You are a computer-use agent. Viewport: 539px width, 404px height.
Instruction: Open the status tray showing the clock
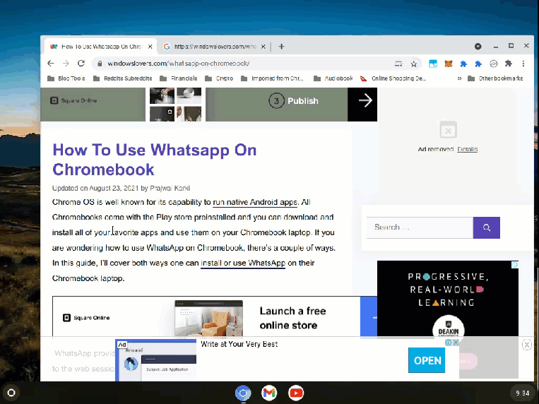(x=522, y=393)
